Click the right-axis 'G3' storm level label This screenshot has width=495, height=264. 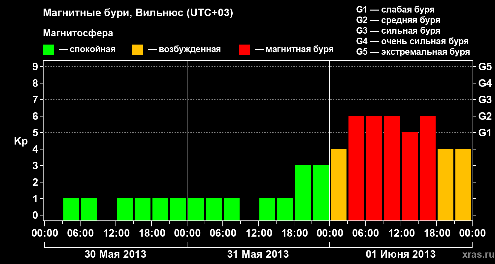[485, 100]
